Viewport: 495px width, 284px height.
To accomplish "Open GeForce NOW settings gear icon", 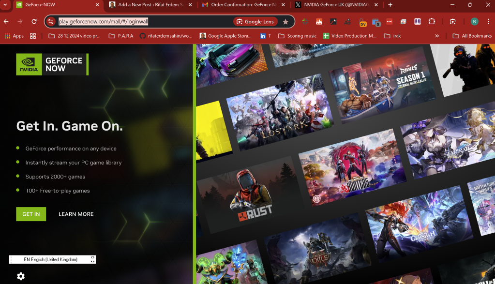I will (21, 276).
